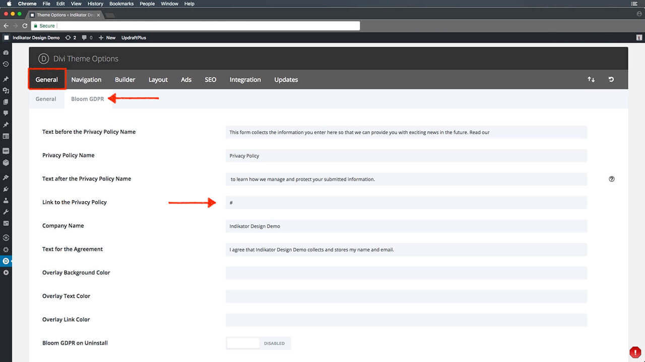Viewport: 645px width, 362px height.
Task: Click the red exclamation badge icon
Action: (x=635, y=352)
